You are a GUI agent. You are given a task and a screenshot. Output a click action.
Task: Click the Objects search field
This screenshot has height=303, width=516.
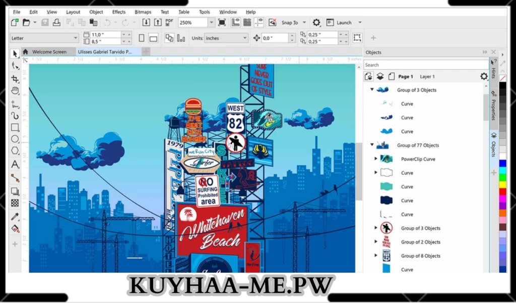[x=426, y=65]
